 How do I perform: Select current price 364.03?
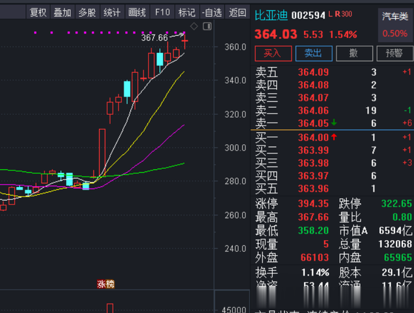(x=276, y=34)
